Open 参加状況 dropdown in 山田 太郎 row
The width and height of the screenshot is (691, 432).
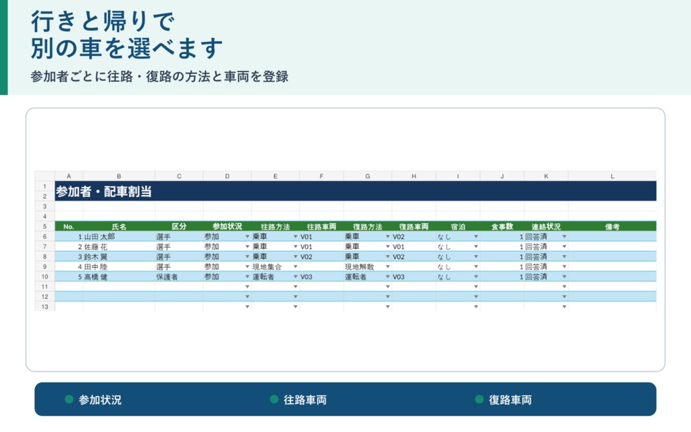[247, 237]
